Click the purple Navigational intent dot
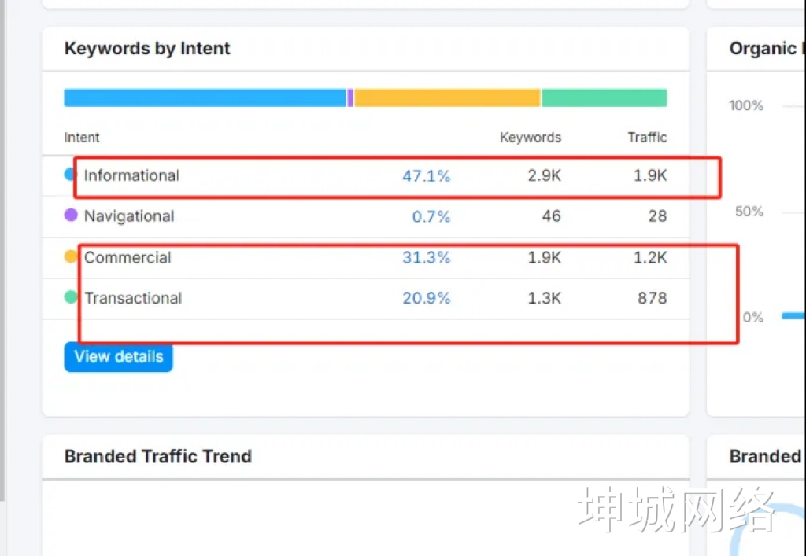The image size is (806, 556). [71, 215]
